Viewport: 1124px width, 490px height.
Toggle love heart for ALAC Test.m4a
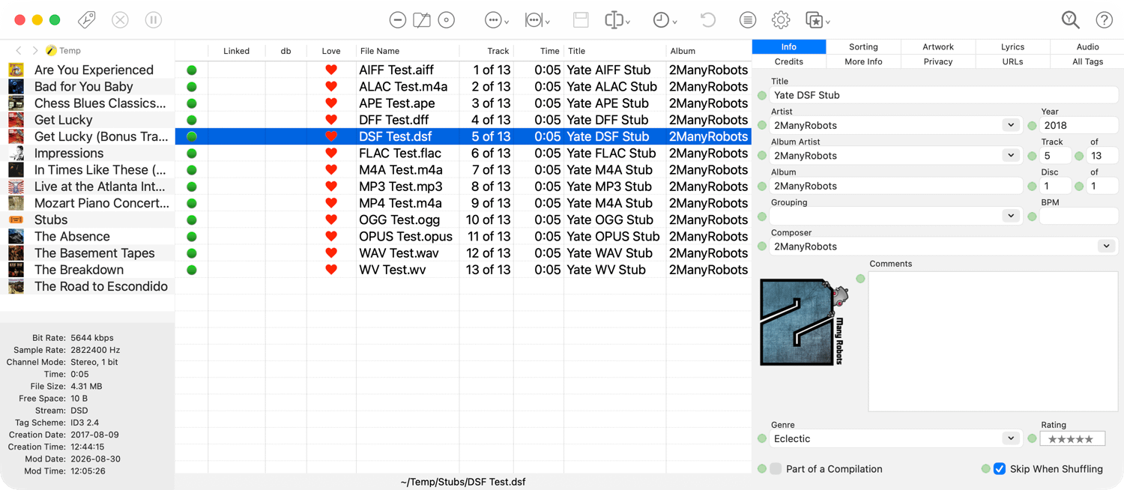pyautogui.click(x=331, y=86)
